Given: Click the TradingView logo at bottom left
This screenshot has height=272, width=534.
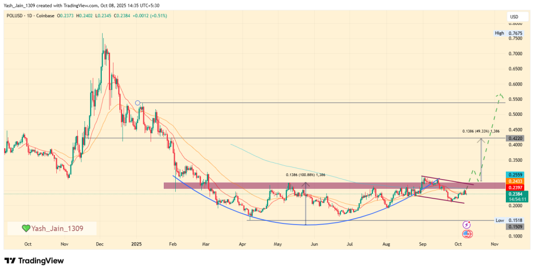Looking at the screenshot, I should coord(33,261).
